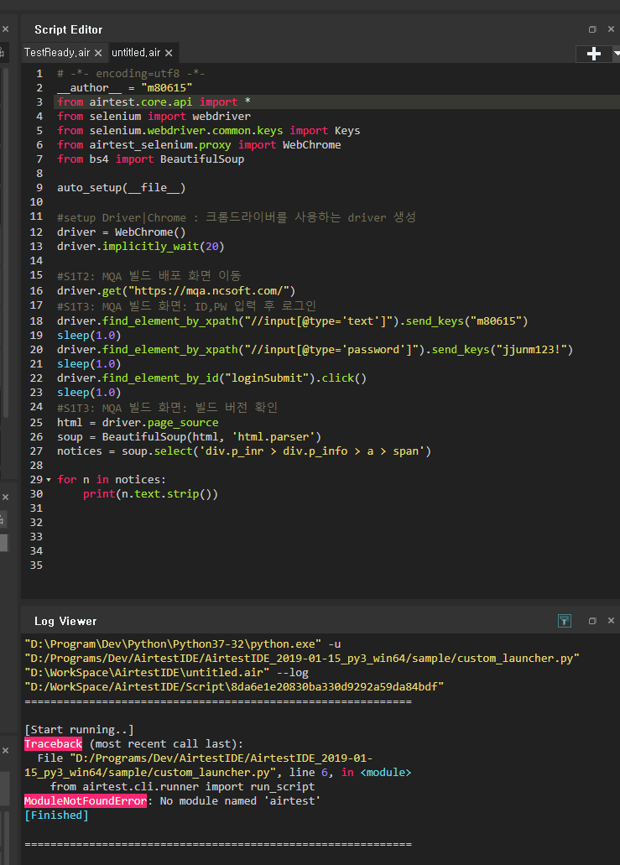Click the __author__ = "m80615" line
The width and height of the screenshot is (620, 865).
tap(125, 88)
